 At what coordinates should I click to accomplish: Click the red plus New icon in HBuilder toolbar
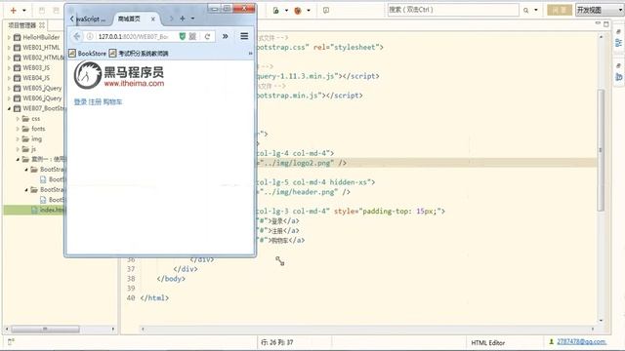[x=13, y=11]
